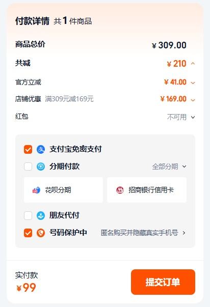
Task: Click the number protection shield icon
Action: [x=41, y=233]
